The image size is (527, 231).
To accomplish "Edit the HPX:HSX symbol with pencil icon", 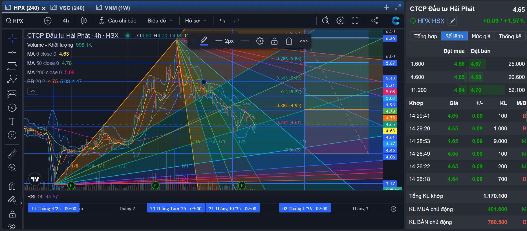I will point(452,21).
